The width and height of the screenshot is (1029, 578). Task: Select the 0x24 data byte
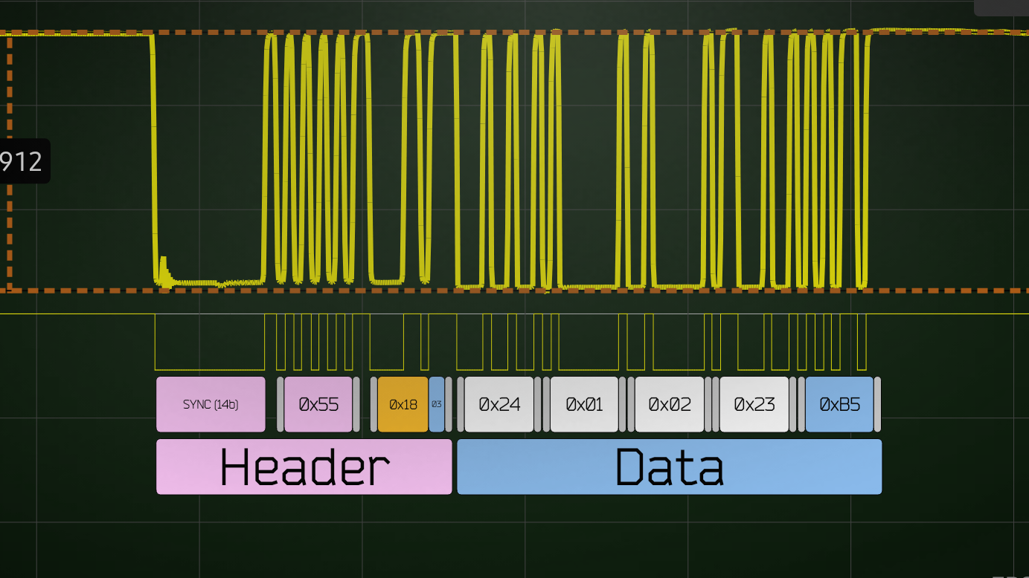click(x=499, y=404)
